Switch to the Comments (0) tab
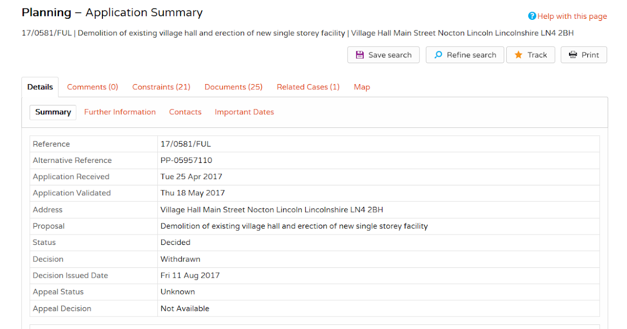The height and width of the screenshot is (329, 627). 92,87
